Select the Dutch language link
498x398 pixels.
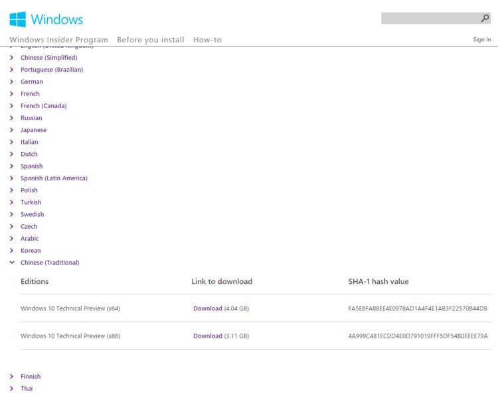[29, 154]
